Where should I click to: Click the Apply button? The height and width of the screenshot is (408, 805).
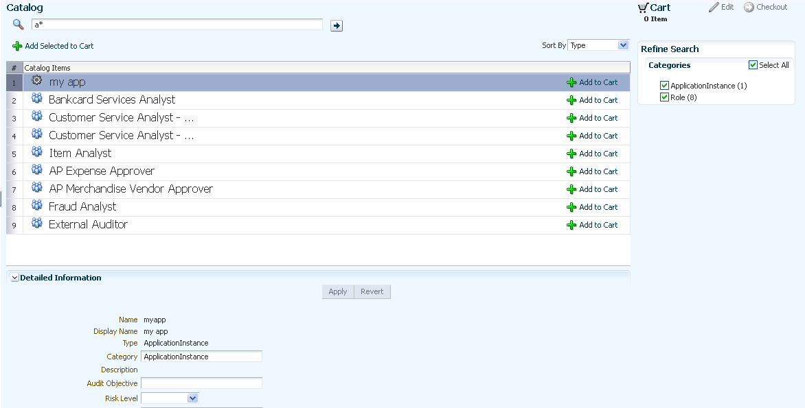[338, 291]
